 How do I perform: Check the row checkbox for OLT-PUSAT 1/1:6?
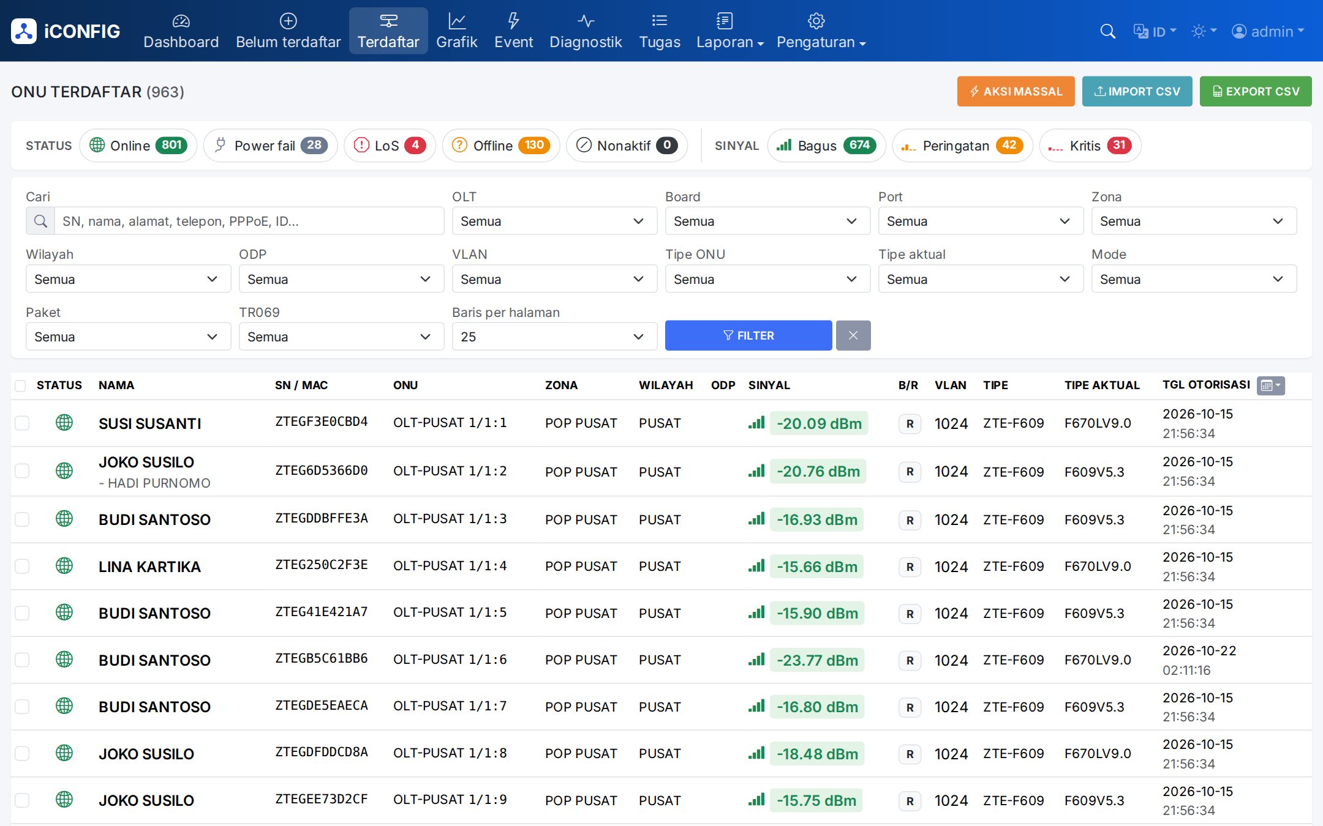pyautogui.click(x=22, y=660)
